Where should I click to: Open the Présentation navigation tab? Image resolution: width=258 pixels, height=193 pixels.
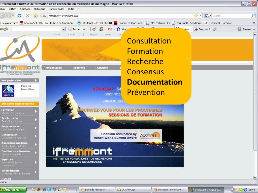tap(53, 68)
